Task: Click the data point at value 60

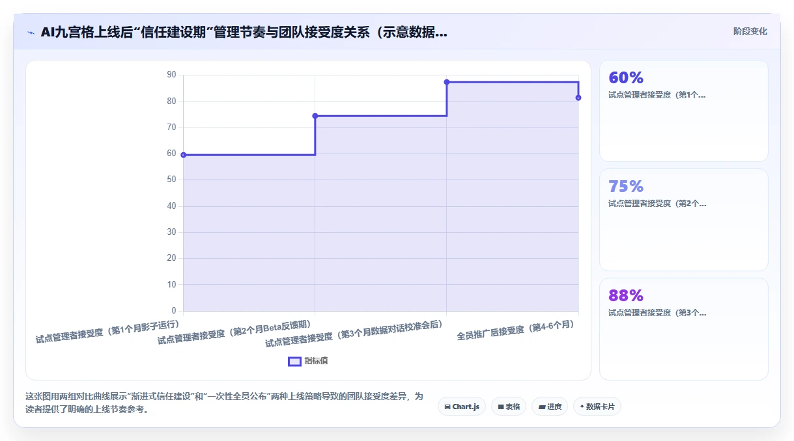Action: point(184,155)
